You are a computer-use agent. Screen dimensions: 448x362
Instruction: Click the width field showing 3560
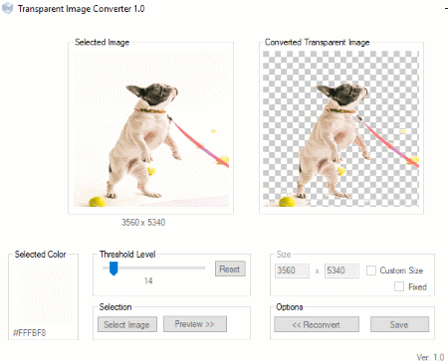292,271
